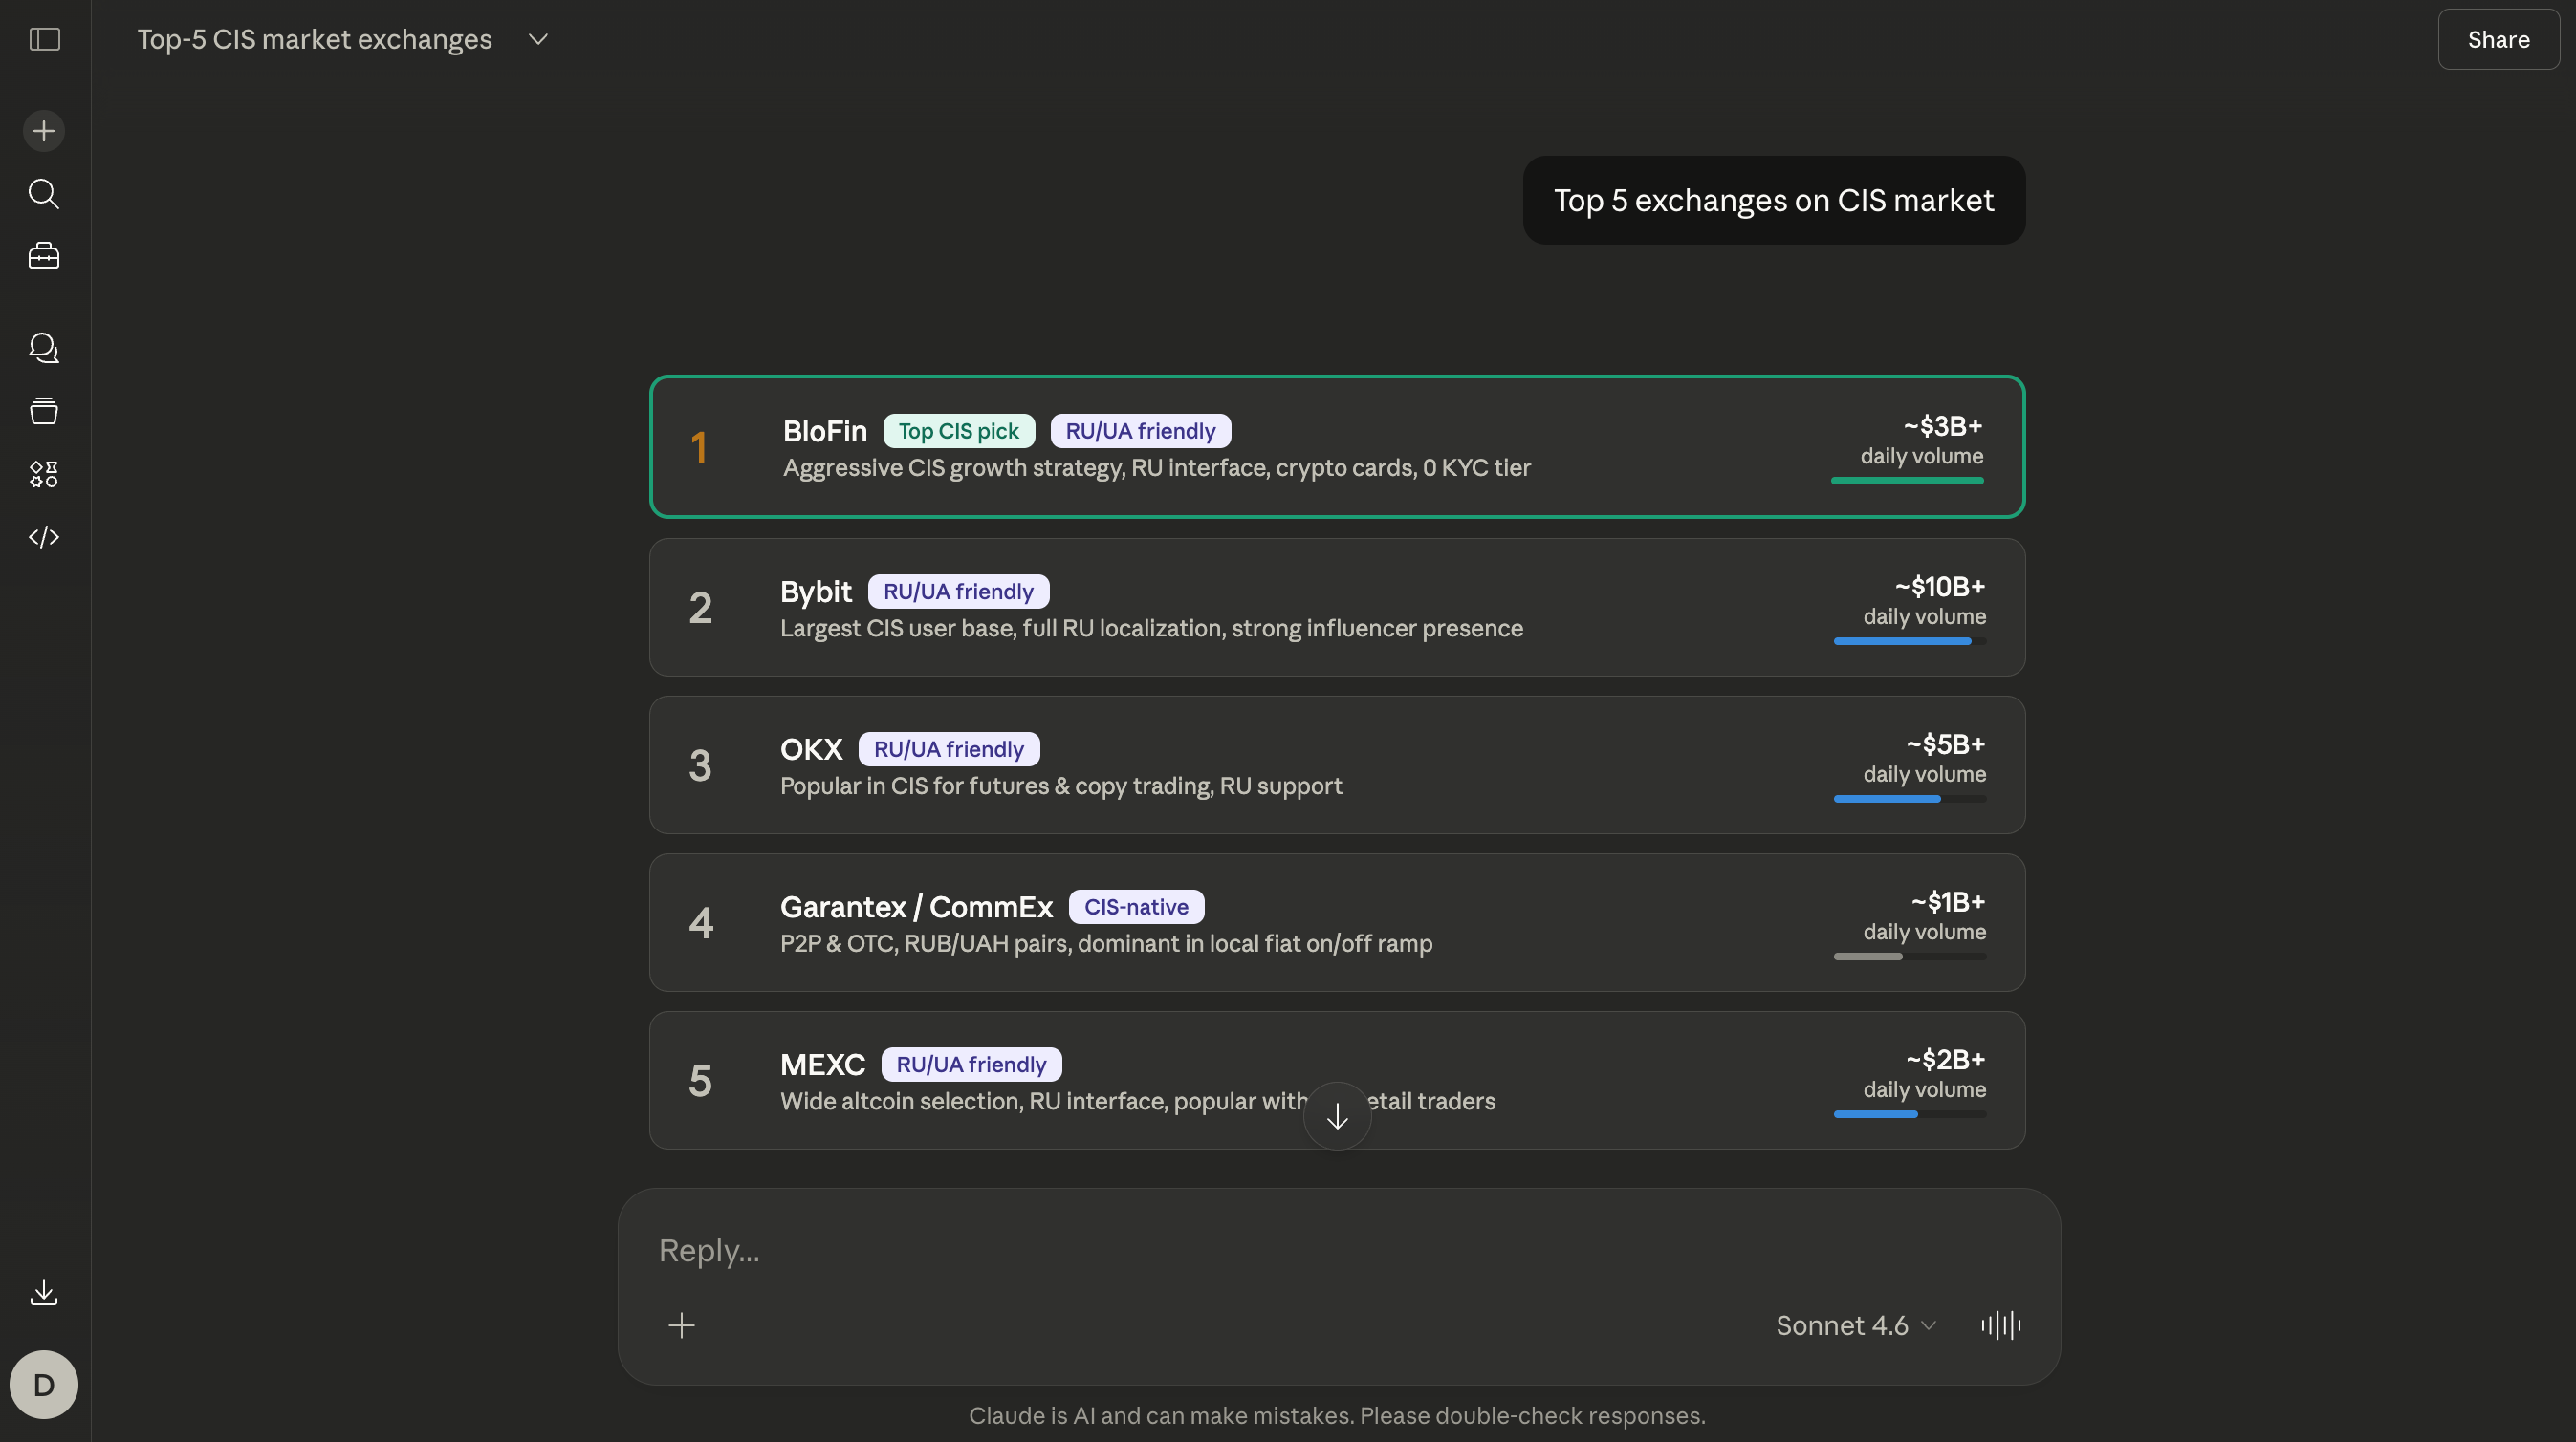Toggle the sidebar panel icon
Viewport: 2576px width, 1442px height.
[x=44, y=39]
